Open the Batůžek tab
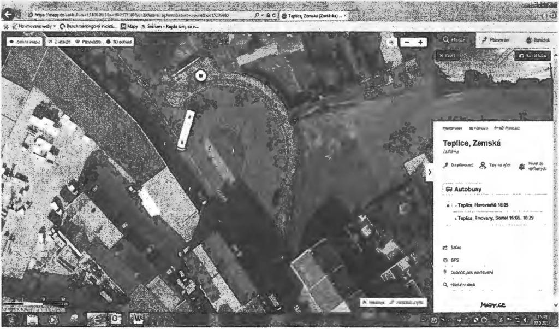559x329 pixels. click(x=538, y=40)
